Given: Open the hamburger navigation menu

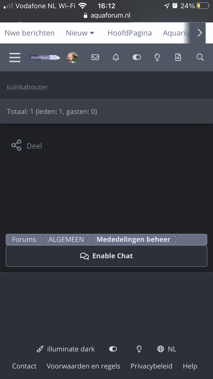Looking at the screenshot, I should (x=15, y=57).
